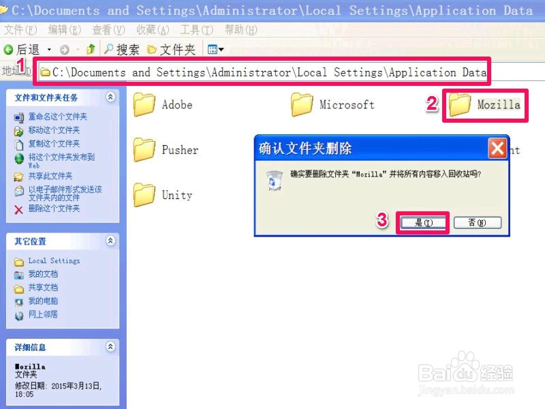Viewport: 545px width, 409px height.
Task: Open the 文件(F) menu
Action: pos(20,30)
